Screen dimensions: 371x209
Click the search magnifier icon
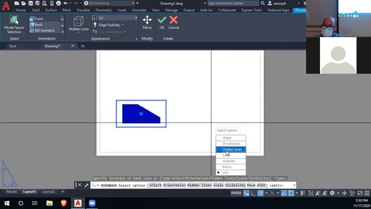(263, 3)
